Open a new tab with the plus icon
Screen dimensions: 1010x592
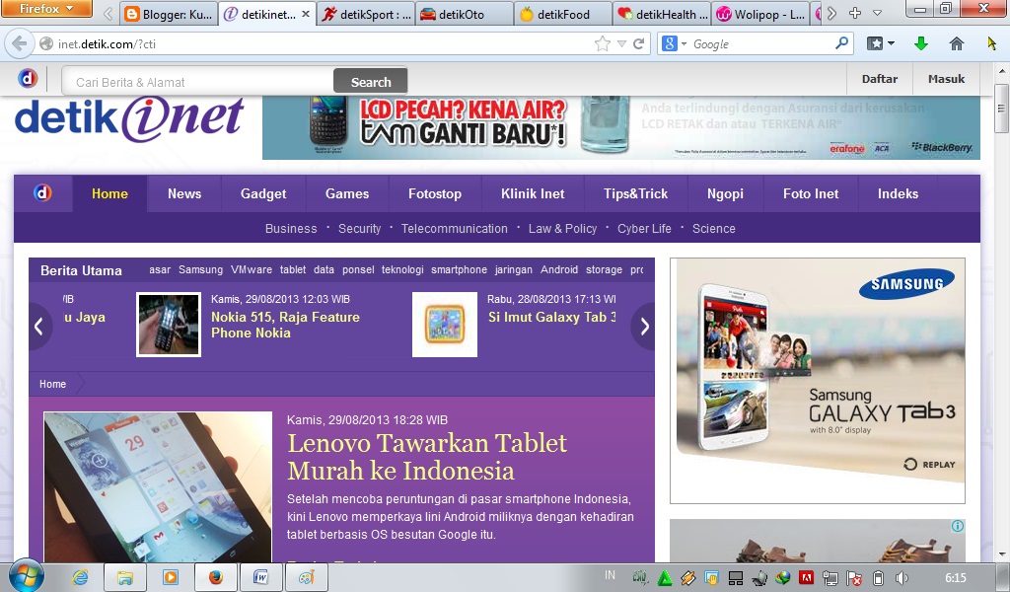857,13
